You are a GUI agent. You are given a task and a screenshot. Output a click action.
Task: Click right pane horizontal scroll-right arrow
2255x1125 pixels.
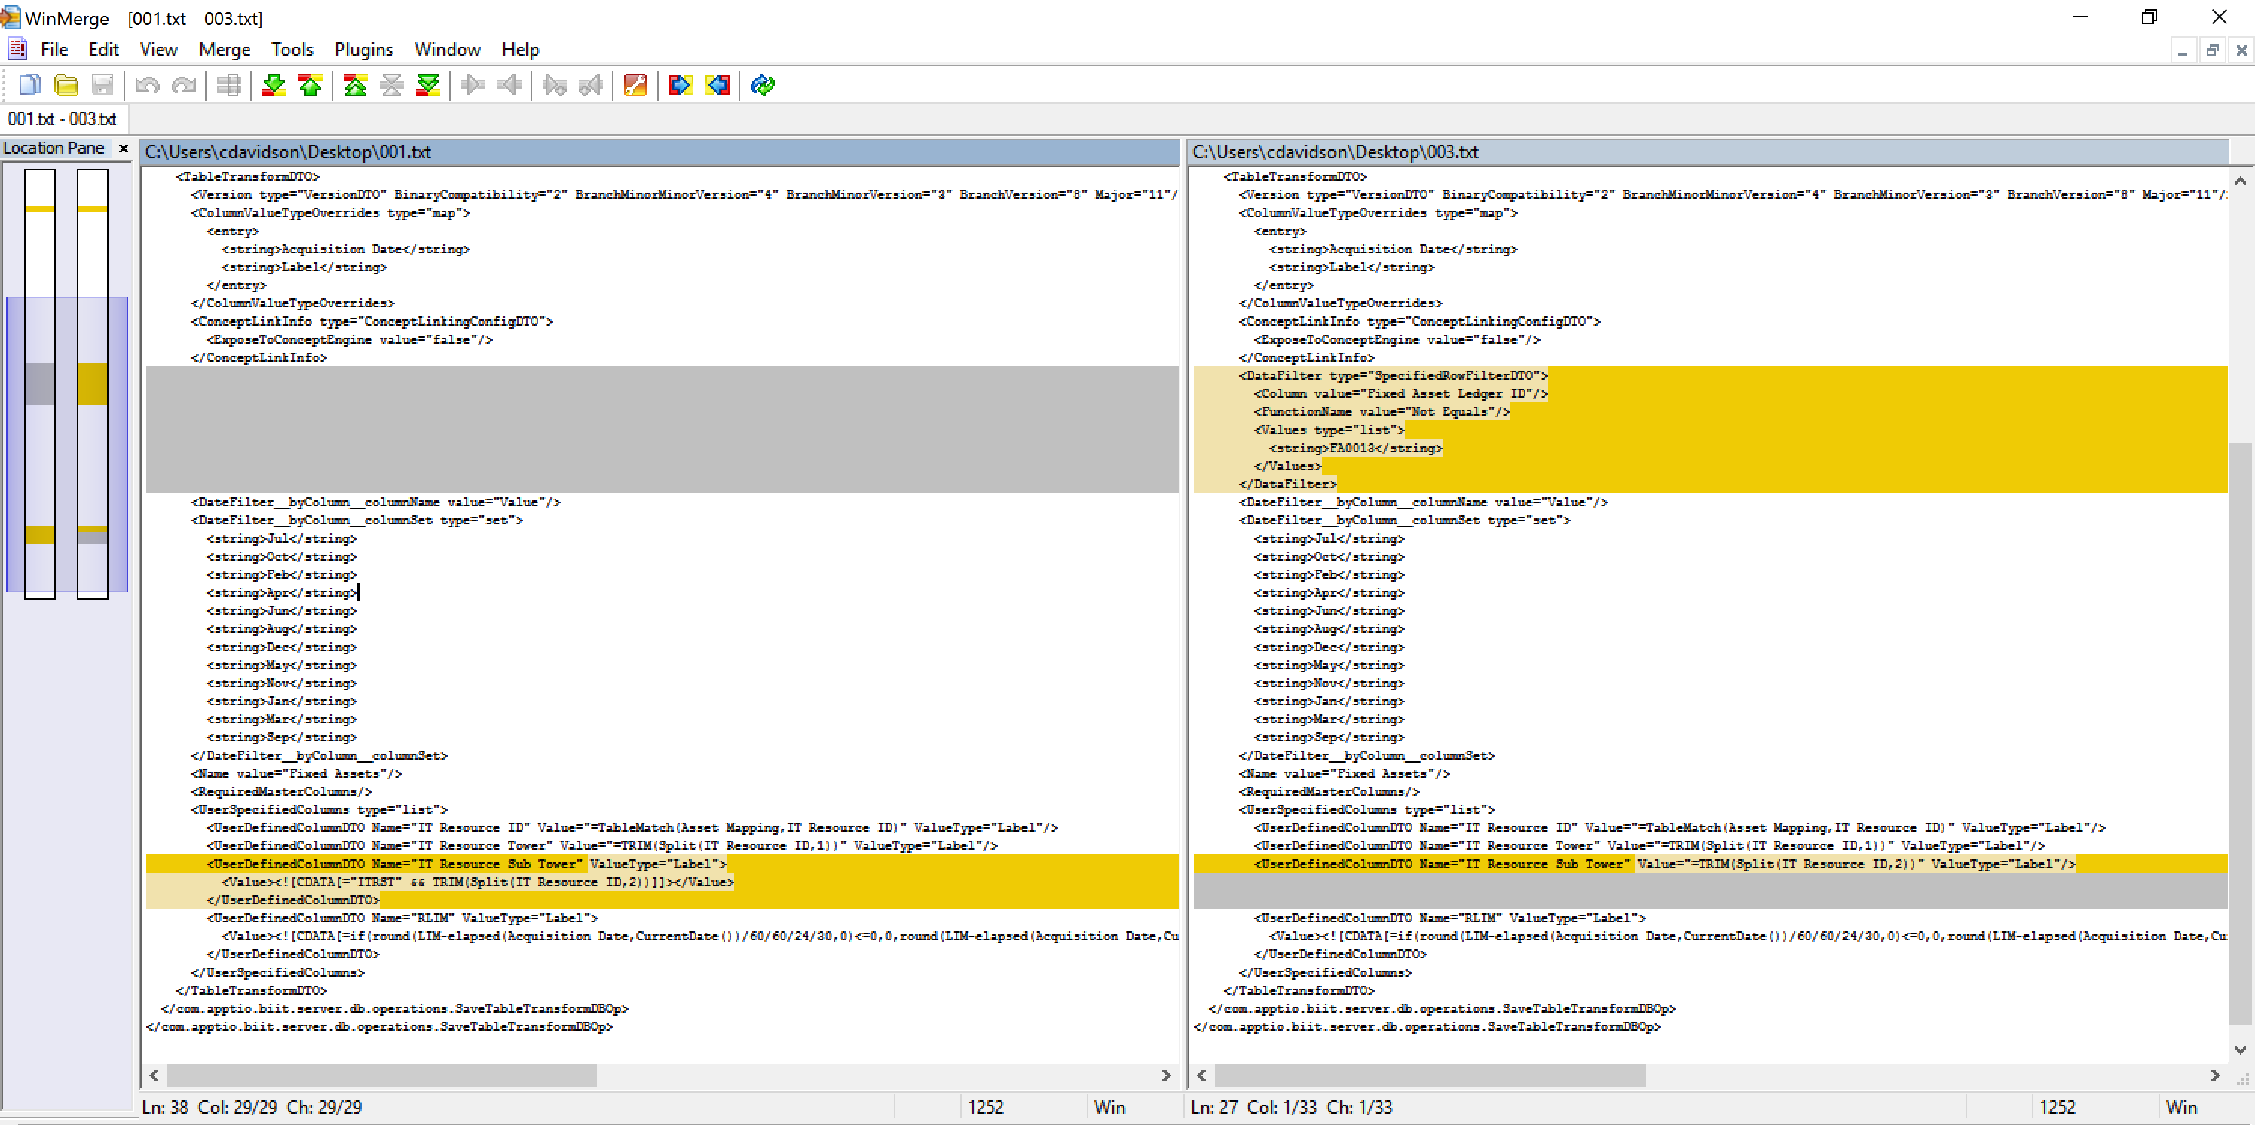tap(2215, 1075)
